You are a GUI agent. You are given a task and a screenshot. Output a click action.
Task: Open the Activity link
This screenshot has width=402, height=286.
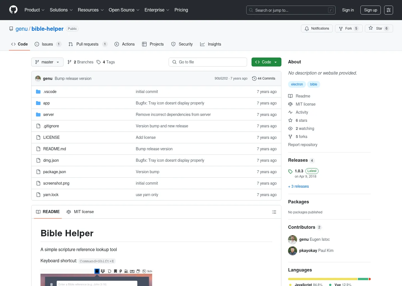pos(298,112)
